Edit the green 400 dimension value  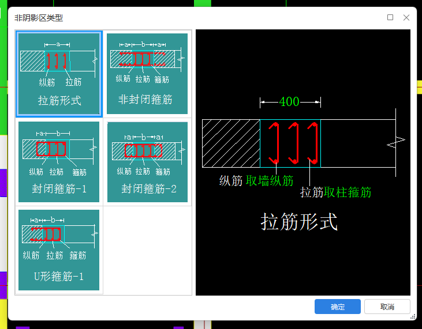(x=289, y=102)
